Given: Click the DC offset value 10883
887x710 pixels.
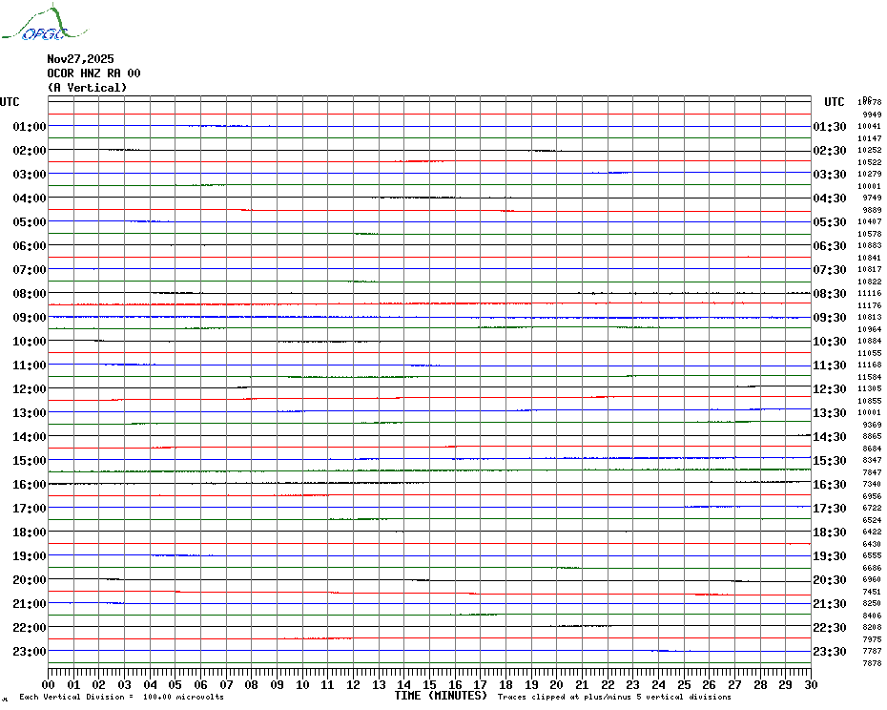Looking at the screenshot, I should (x=870, y=245).
